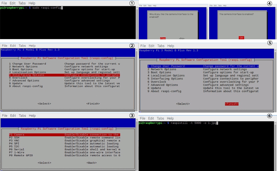277x171 pixels.
Task: Select '9 About raspi-config' in Finish-highlighted window
Action: coord(203,91)
